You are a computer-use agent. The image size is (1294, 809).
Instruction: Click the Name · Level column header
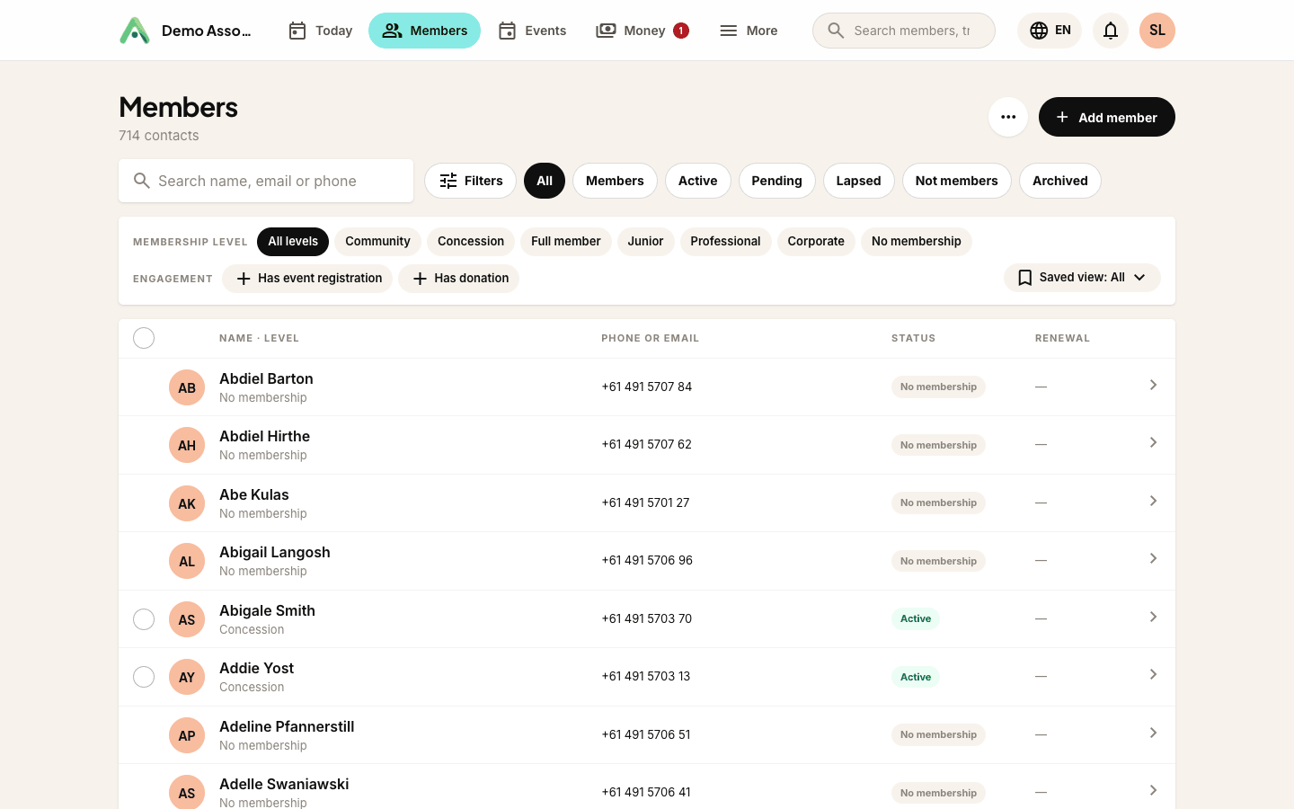259,338
